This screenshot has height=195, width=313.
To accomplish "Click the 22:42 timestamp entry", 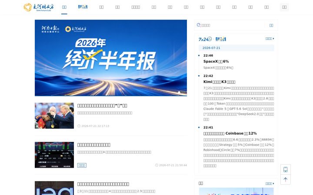I will tap(208, 76).
